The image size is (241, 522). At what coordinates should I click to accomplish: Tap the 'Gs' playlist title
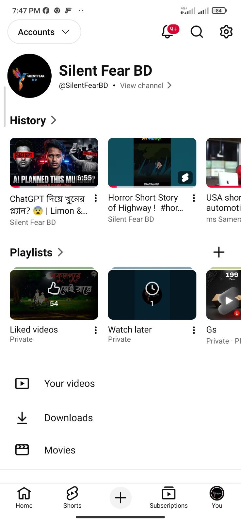tap(211, 330)
